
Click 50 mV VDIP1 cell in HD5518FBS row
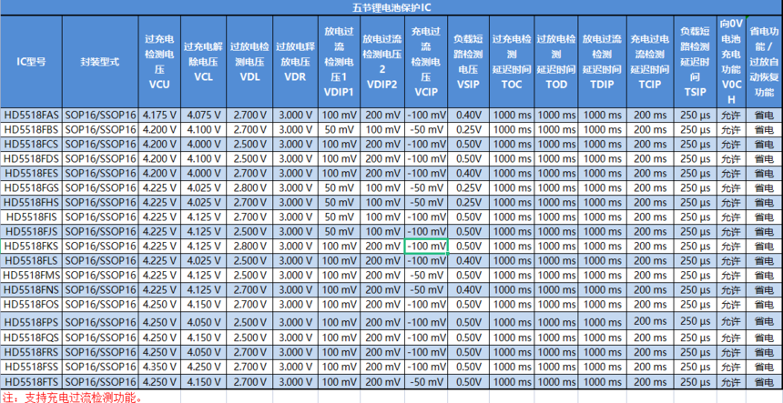[339, 130]
